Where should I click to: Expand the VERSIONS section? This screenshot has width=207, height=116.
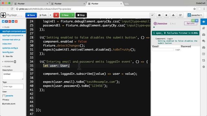pos(9,62)
